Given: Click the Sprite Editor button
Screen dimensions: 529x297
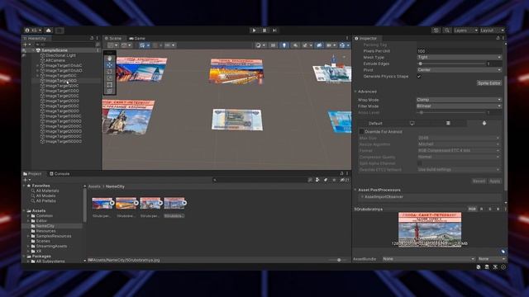Looking at the screenshot, I should pos(488,82).
